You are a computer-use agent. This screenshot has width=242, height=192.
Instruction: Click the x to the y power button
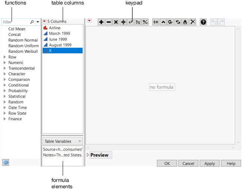click(x=131, y=22)
